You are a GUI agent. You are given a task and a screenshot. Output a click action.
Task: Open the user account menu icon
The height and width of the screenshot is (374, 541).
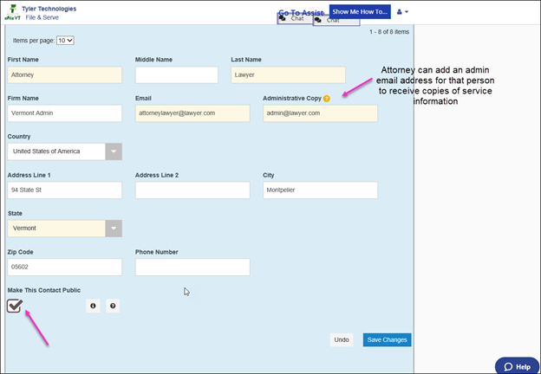pyautogui.click(x=402, y=12)
